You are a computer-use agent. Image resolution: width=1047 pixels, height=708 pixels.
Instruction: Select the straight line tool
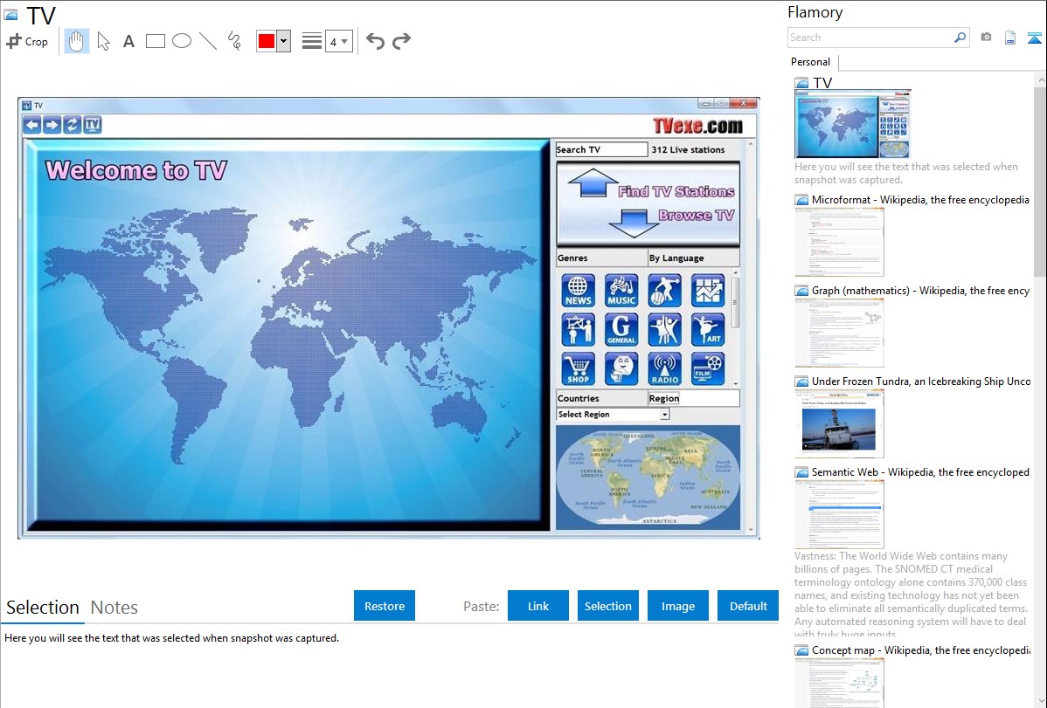[208, 41]
